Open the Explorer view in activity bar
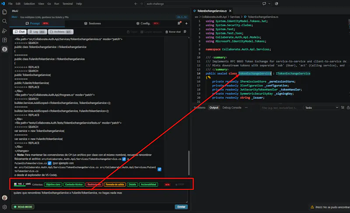 click(4, 12)
